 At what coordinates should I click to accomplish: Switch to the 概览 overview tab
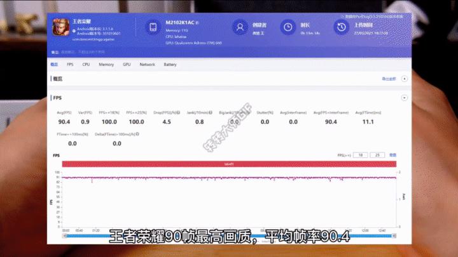point(54,64)
